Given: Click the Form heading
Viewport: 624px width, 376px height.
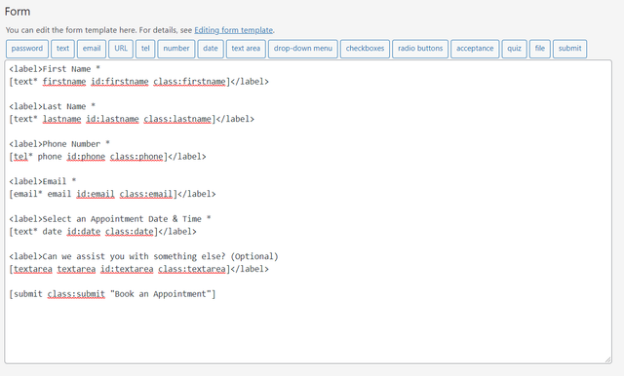Looking at the screenshot, I should pyautogui.click(x=18, y=12).
